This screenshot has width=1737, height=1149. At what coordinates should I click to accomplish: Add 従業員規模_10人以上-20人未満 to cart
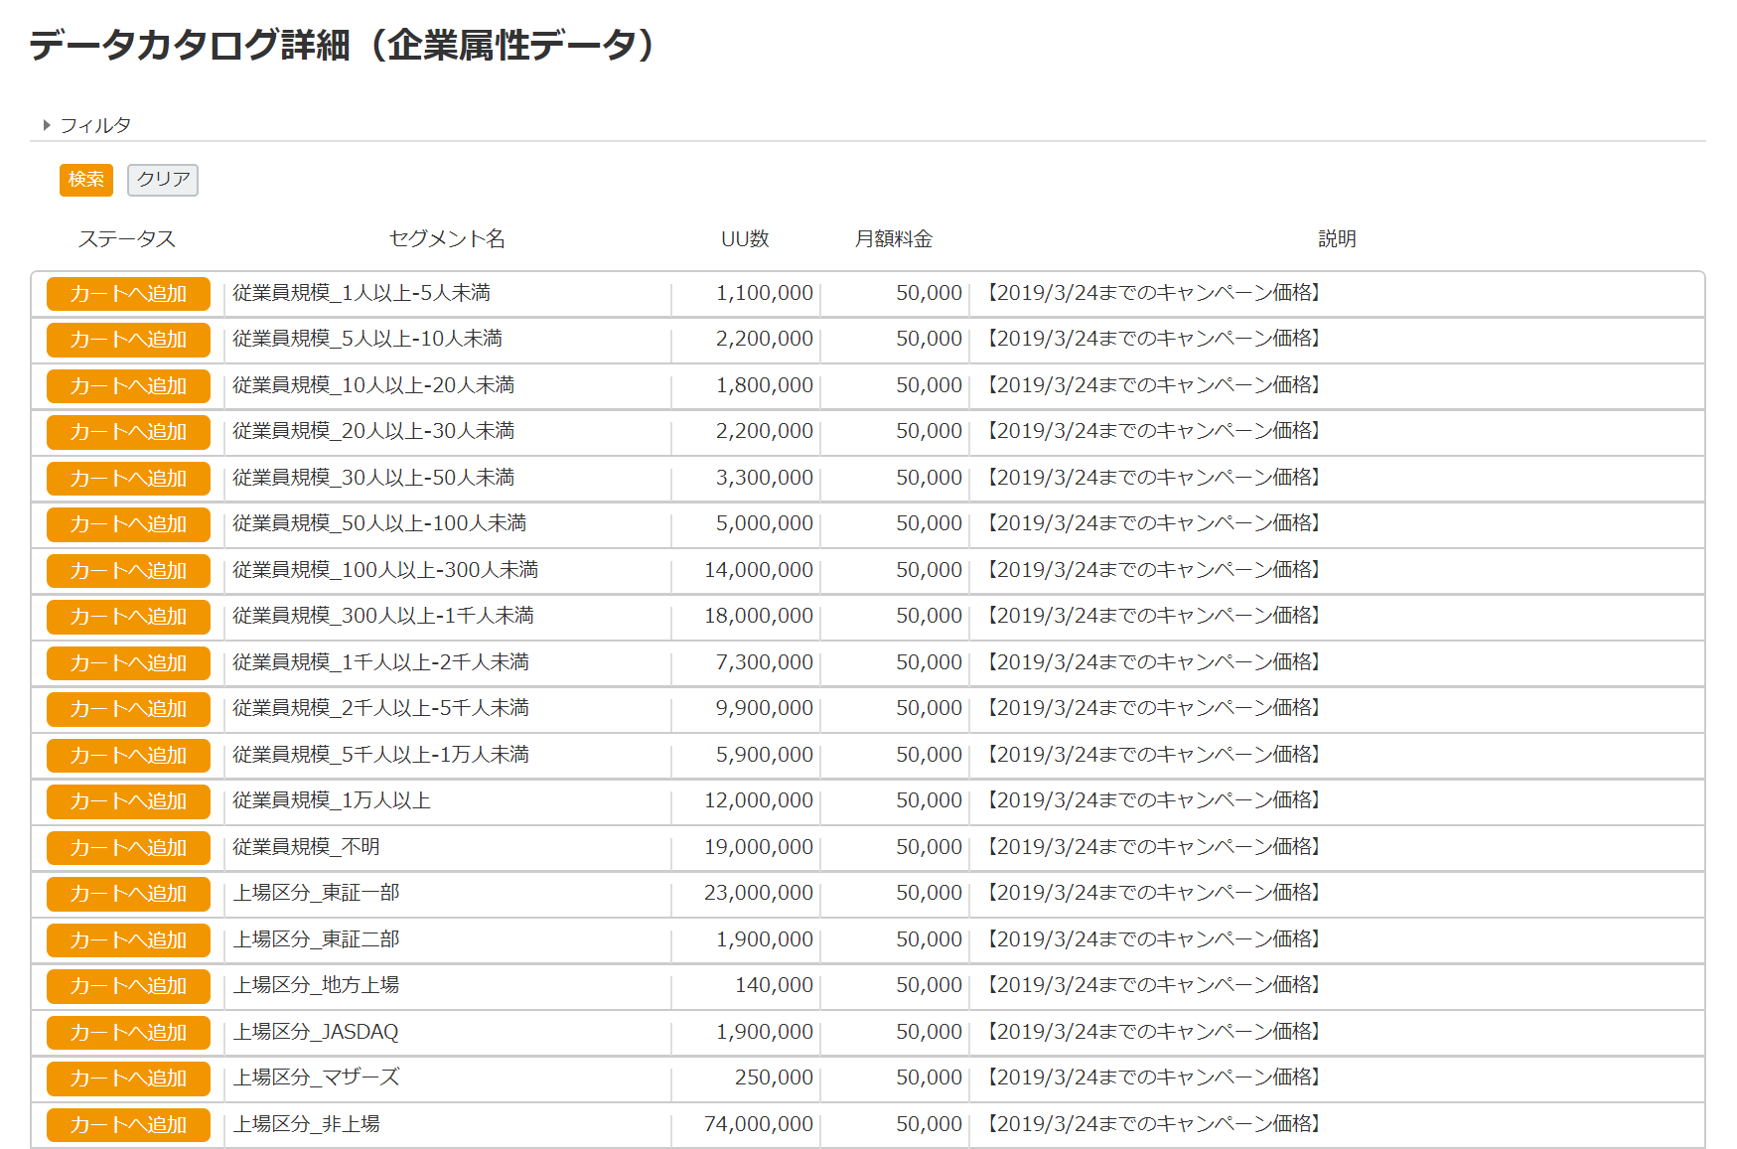[126, 385]
